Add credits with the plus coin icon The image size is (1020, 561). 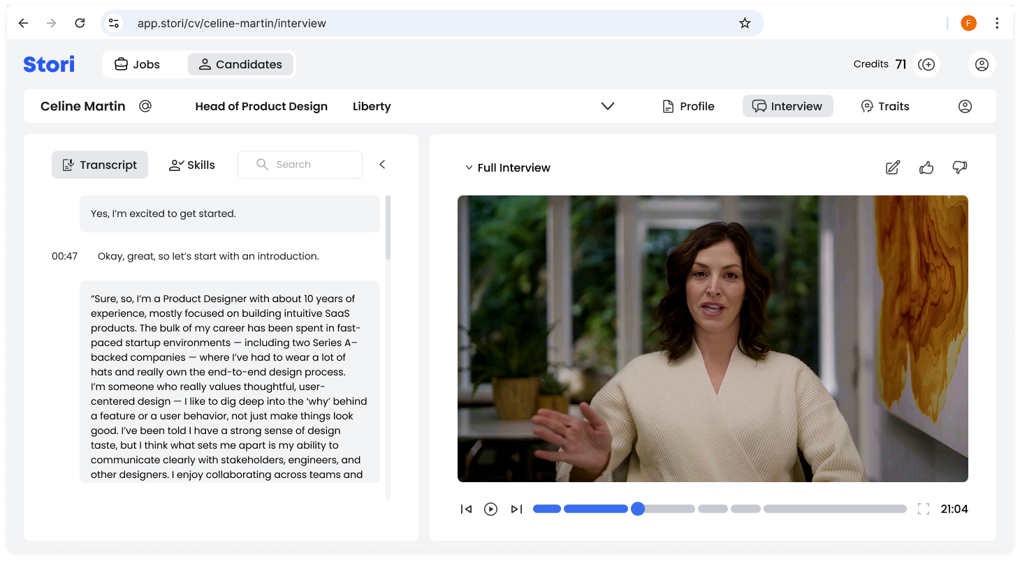click(x=926, y=64)
